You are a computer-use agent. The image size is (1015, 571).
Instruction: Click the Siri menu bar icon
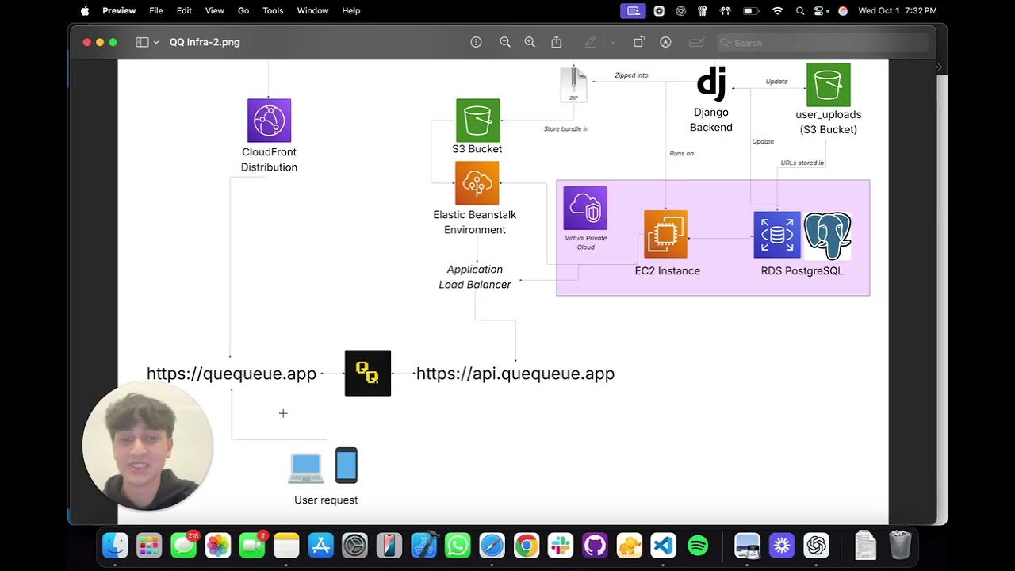pos(843,10)
